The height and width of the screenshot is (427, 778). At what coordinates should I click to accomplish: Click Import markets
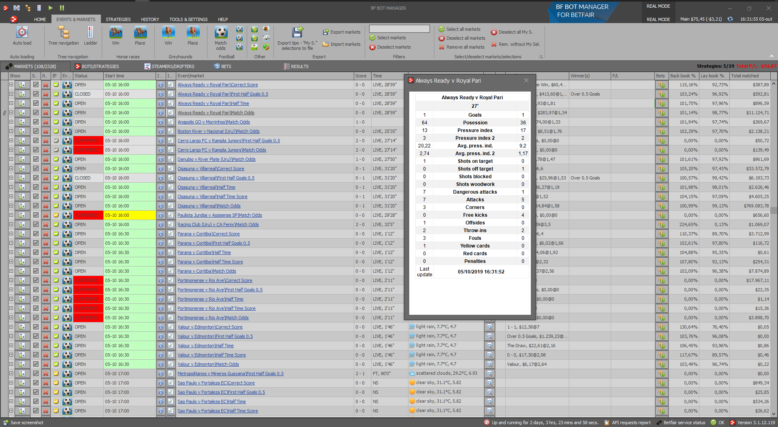(x=341, y=44)
